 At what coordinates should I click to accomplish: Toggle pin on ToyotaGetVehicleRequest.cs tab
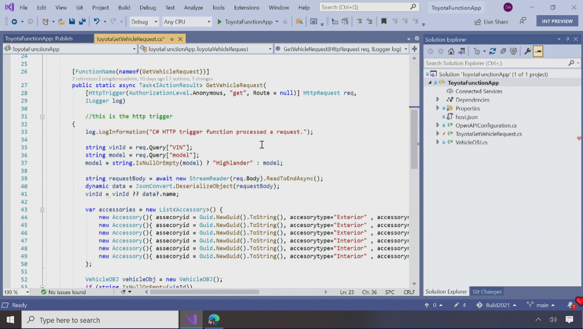point(171,39)
